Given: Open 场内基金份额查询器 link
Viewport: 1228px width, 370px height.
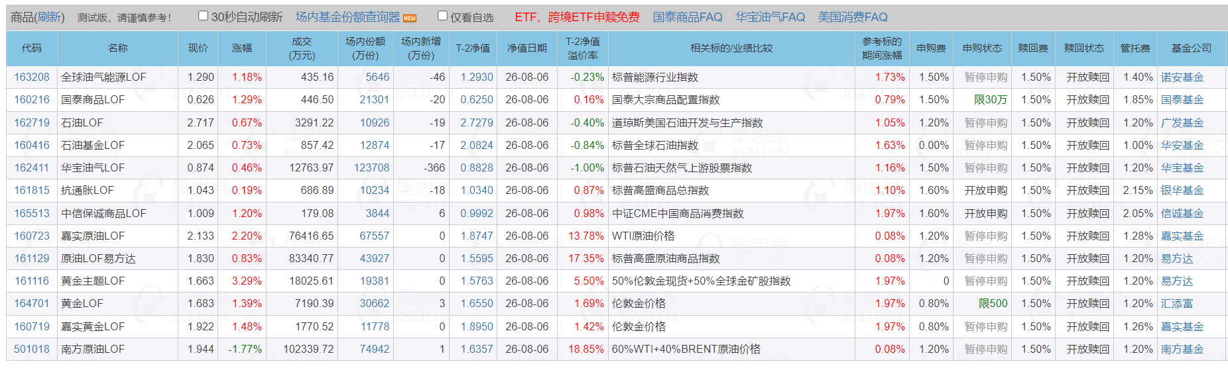Looking at the screenshot, I should tap(347, 17).
